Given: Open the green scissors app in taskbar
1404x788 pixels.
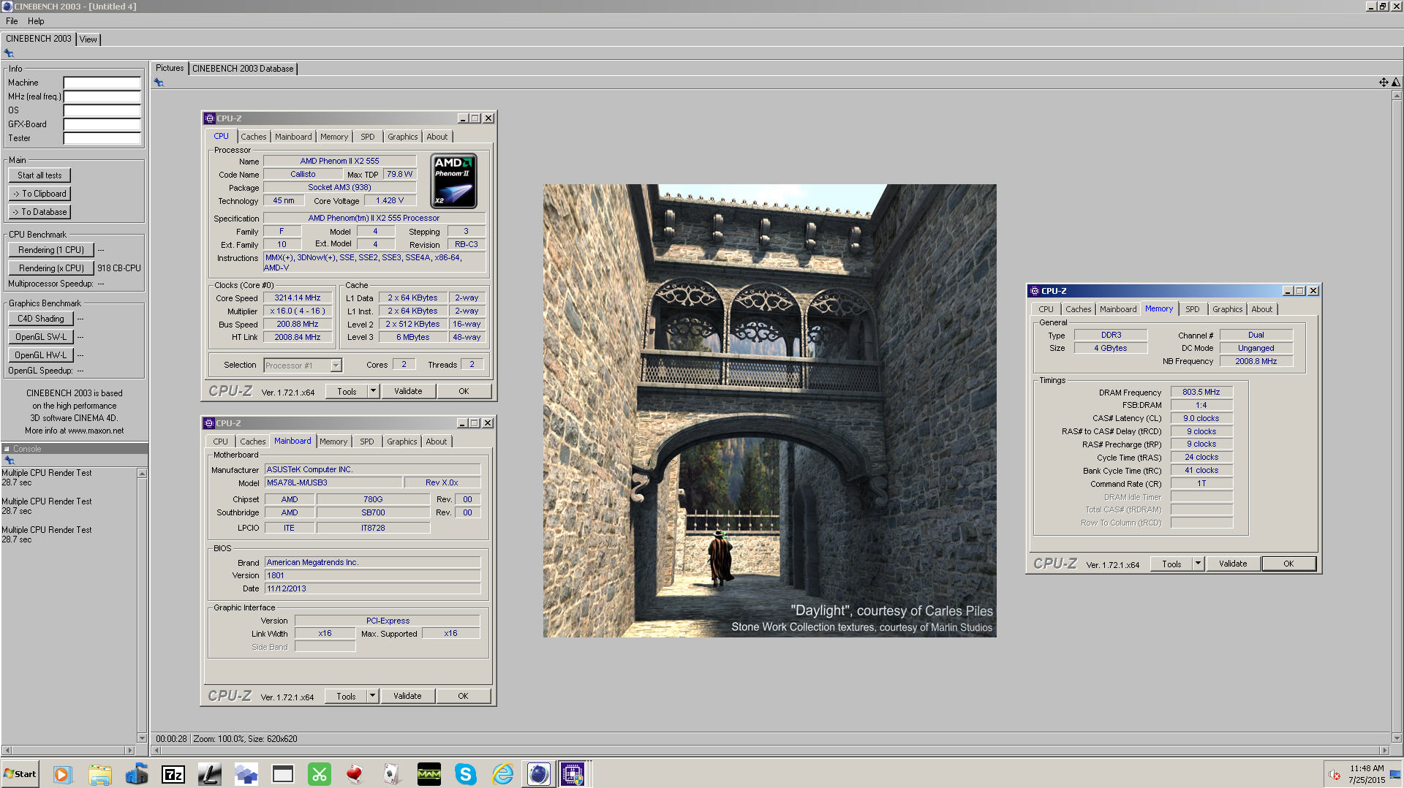Looking at the screenshot, I should (320, 774).
